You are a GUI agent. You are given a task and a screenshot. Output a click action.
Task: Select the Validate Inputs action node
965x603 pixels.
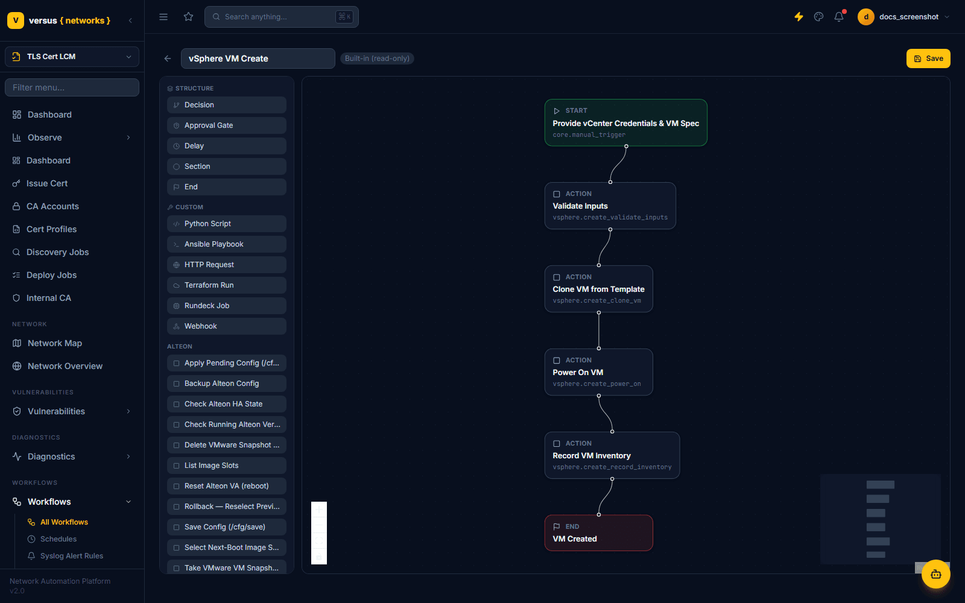click(610, 206)
